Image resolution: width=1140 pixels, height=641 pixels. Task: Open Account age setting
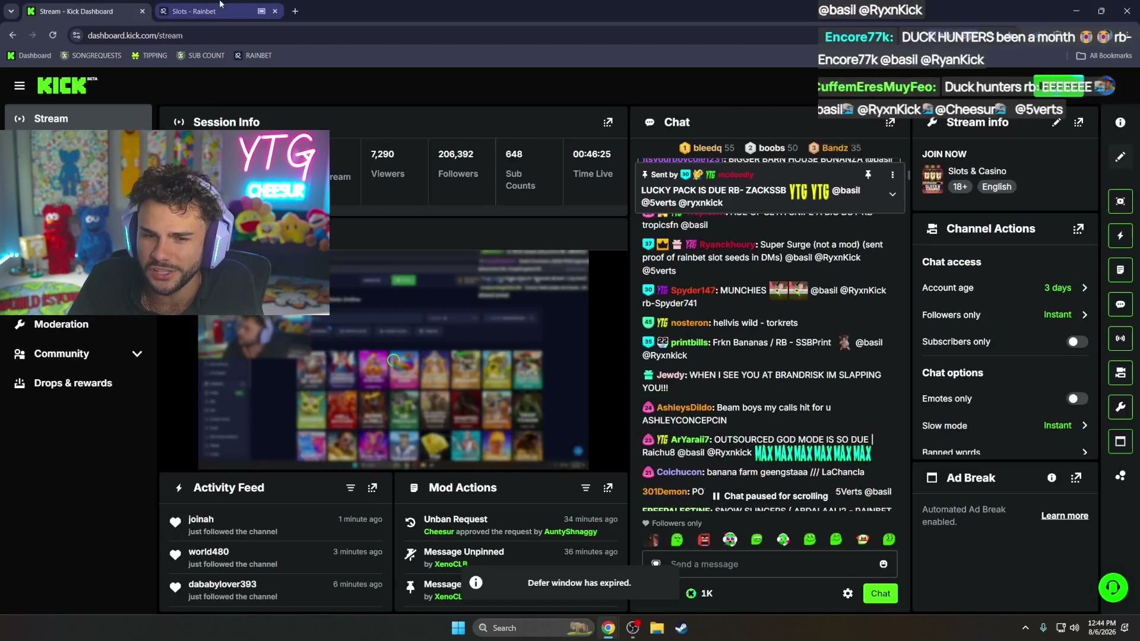[1005, 288]
